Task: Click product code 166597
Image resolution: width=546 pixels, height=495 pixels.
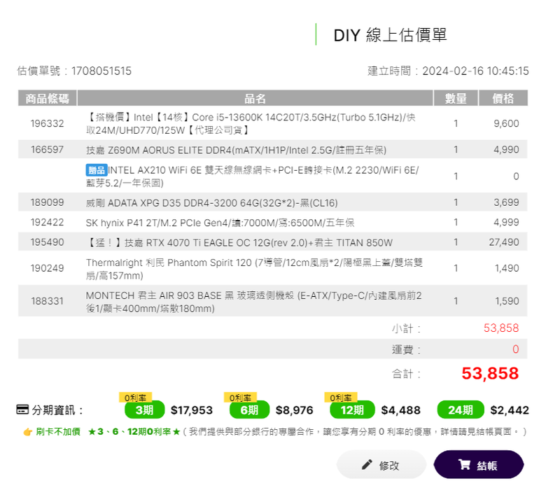Action: 47,149
